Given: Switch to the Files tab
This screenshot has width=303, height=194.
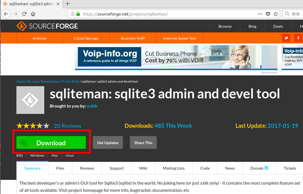Looking at the screenshot, I should click(x=60, y=168).
